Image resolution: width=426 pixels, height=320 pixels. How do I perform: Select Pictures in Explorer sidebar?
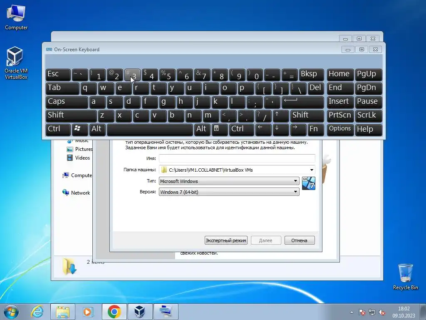click(x=80, y=149)
